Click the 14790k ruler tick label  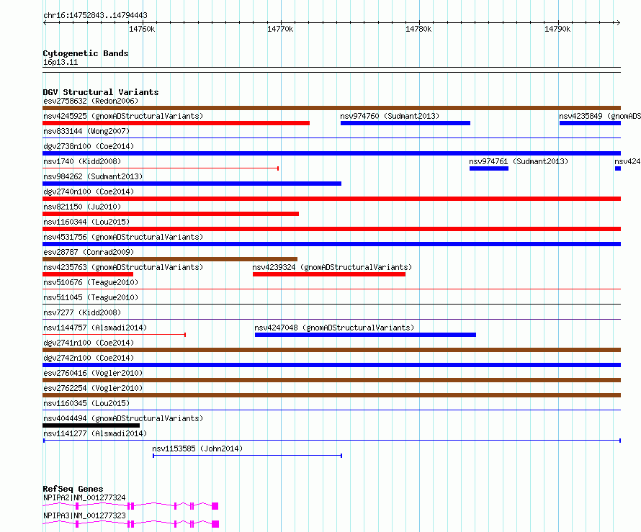(x=557, y=29)
